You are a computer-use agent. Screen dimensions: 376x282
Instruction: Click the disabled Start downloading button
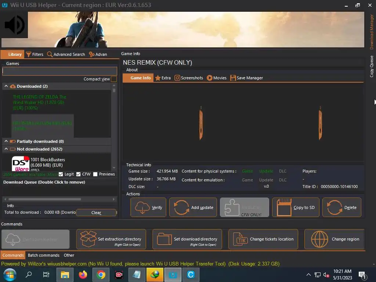36,239
